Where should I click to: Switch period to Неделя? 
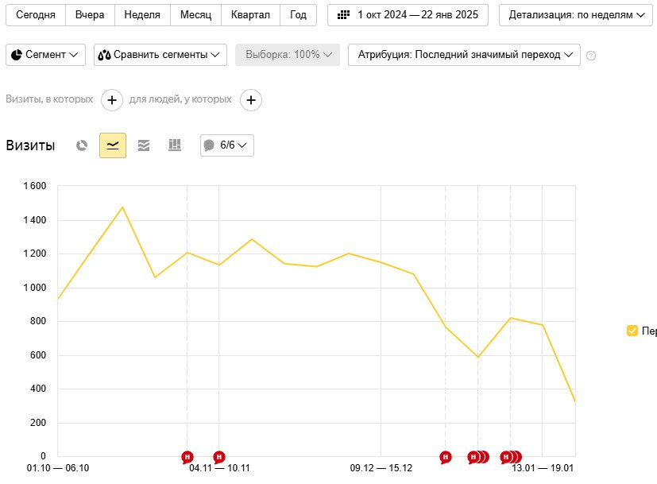142,14
